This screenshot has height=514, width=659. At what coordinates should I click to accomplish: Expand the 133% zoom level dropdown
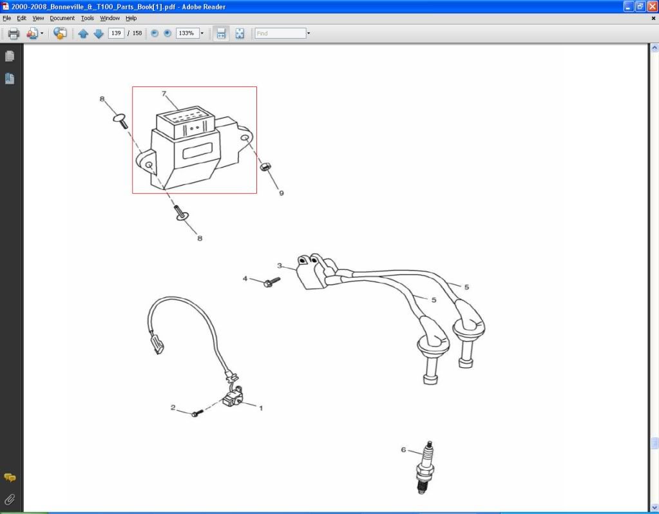[x=202, y=33]
